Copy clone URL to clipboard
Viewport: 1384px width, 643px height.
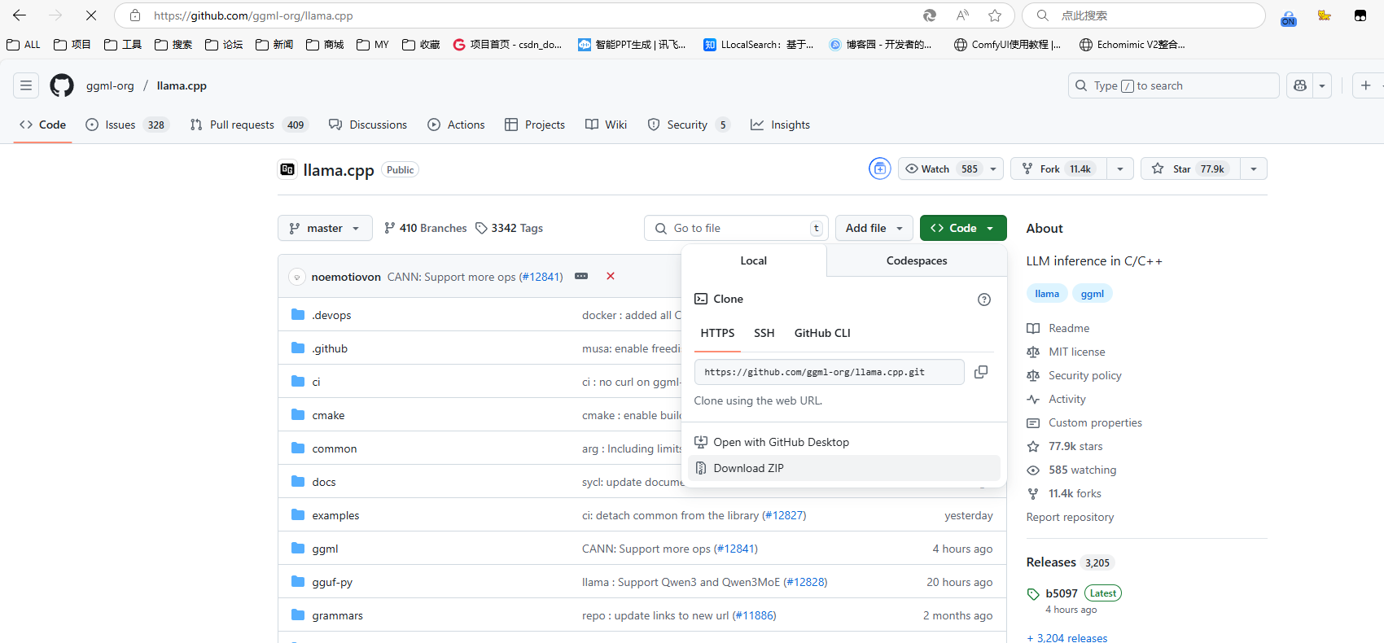(981, 372)
